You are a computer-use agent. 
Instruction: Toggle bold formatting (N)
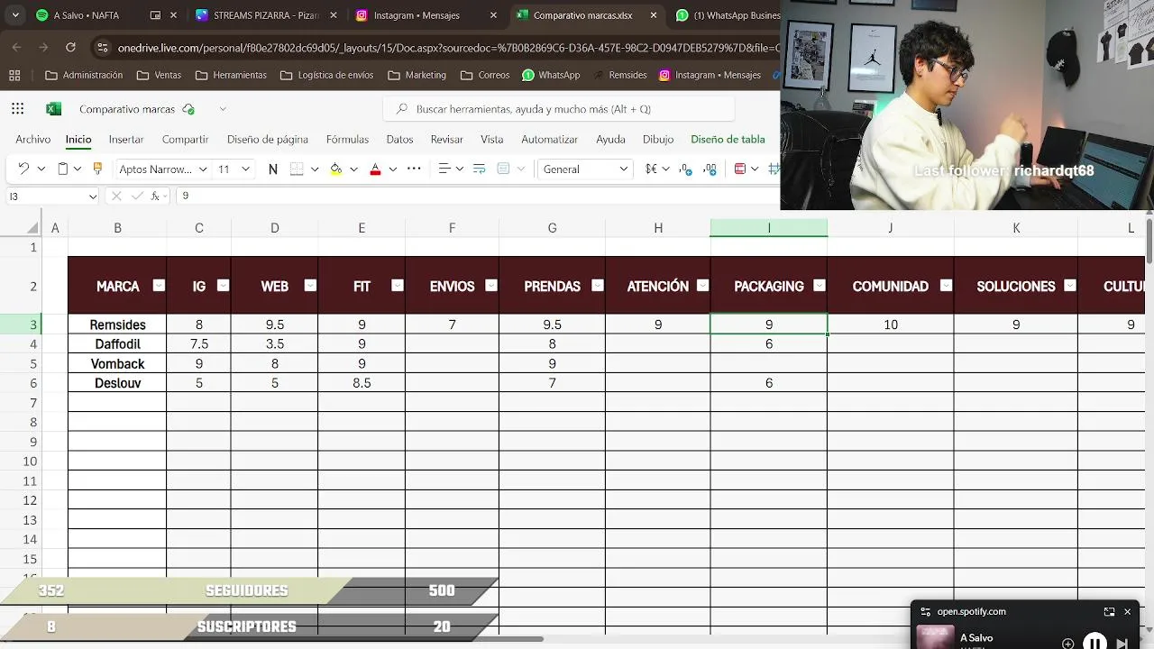[x=272, y=169]
